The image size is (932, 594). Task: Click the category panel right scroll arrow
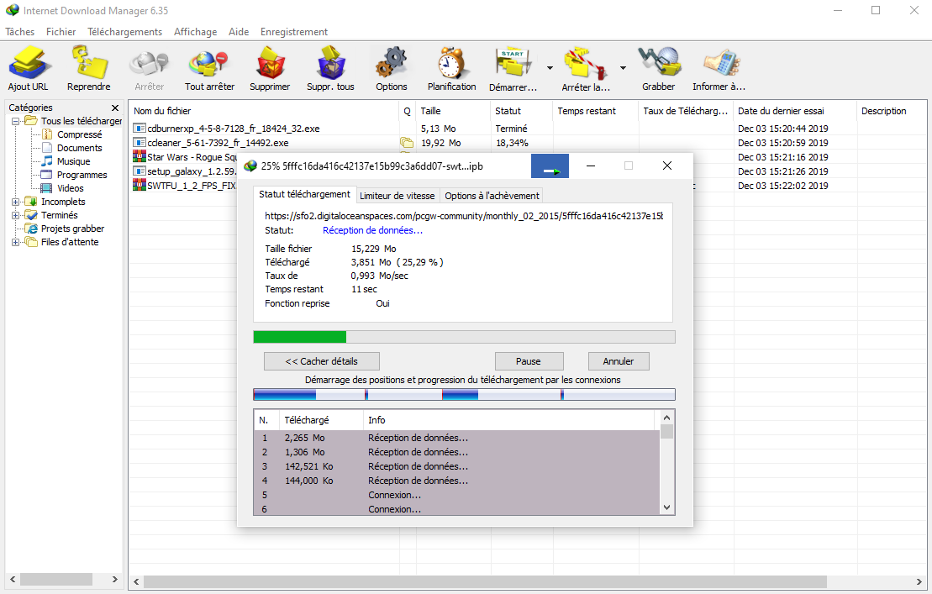pos(115,579)
